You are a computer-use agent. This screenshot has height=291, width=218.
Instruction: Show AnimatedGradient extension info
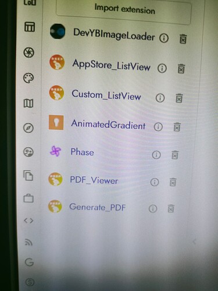(x=158, y=127)
